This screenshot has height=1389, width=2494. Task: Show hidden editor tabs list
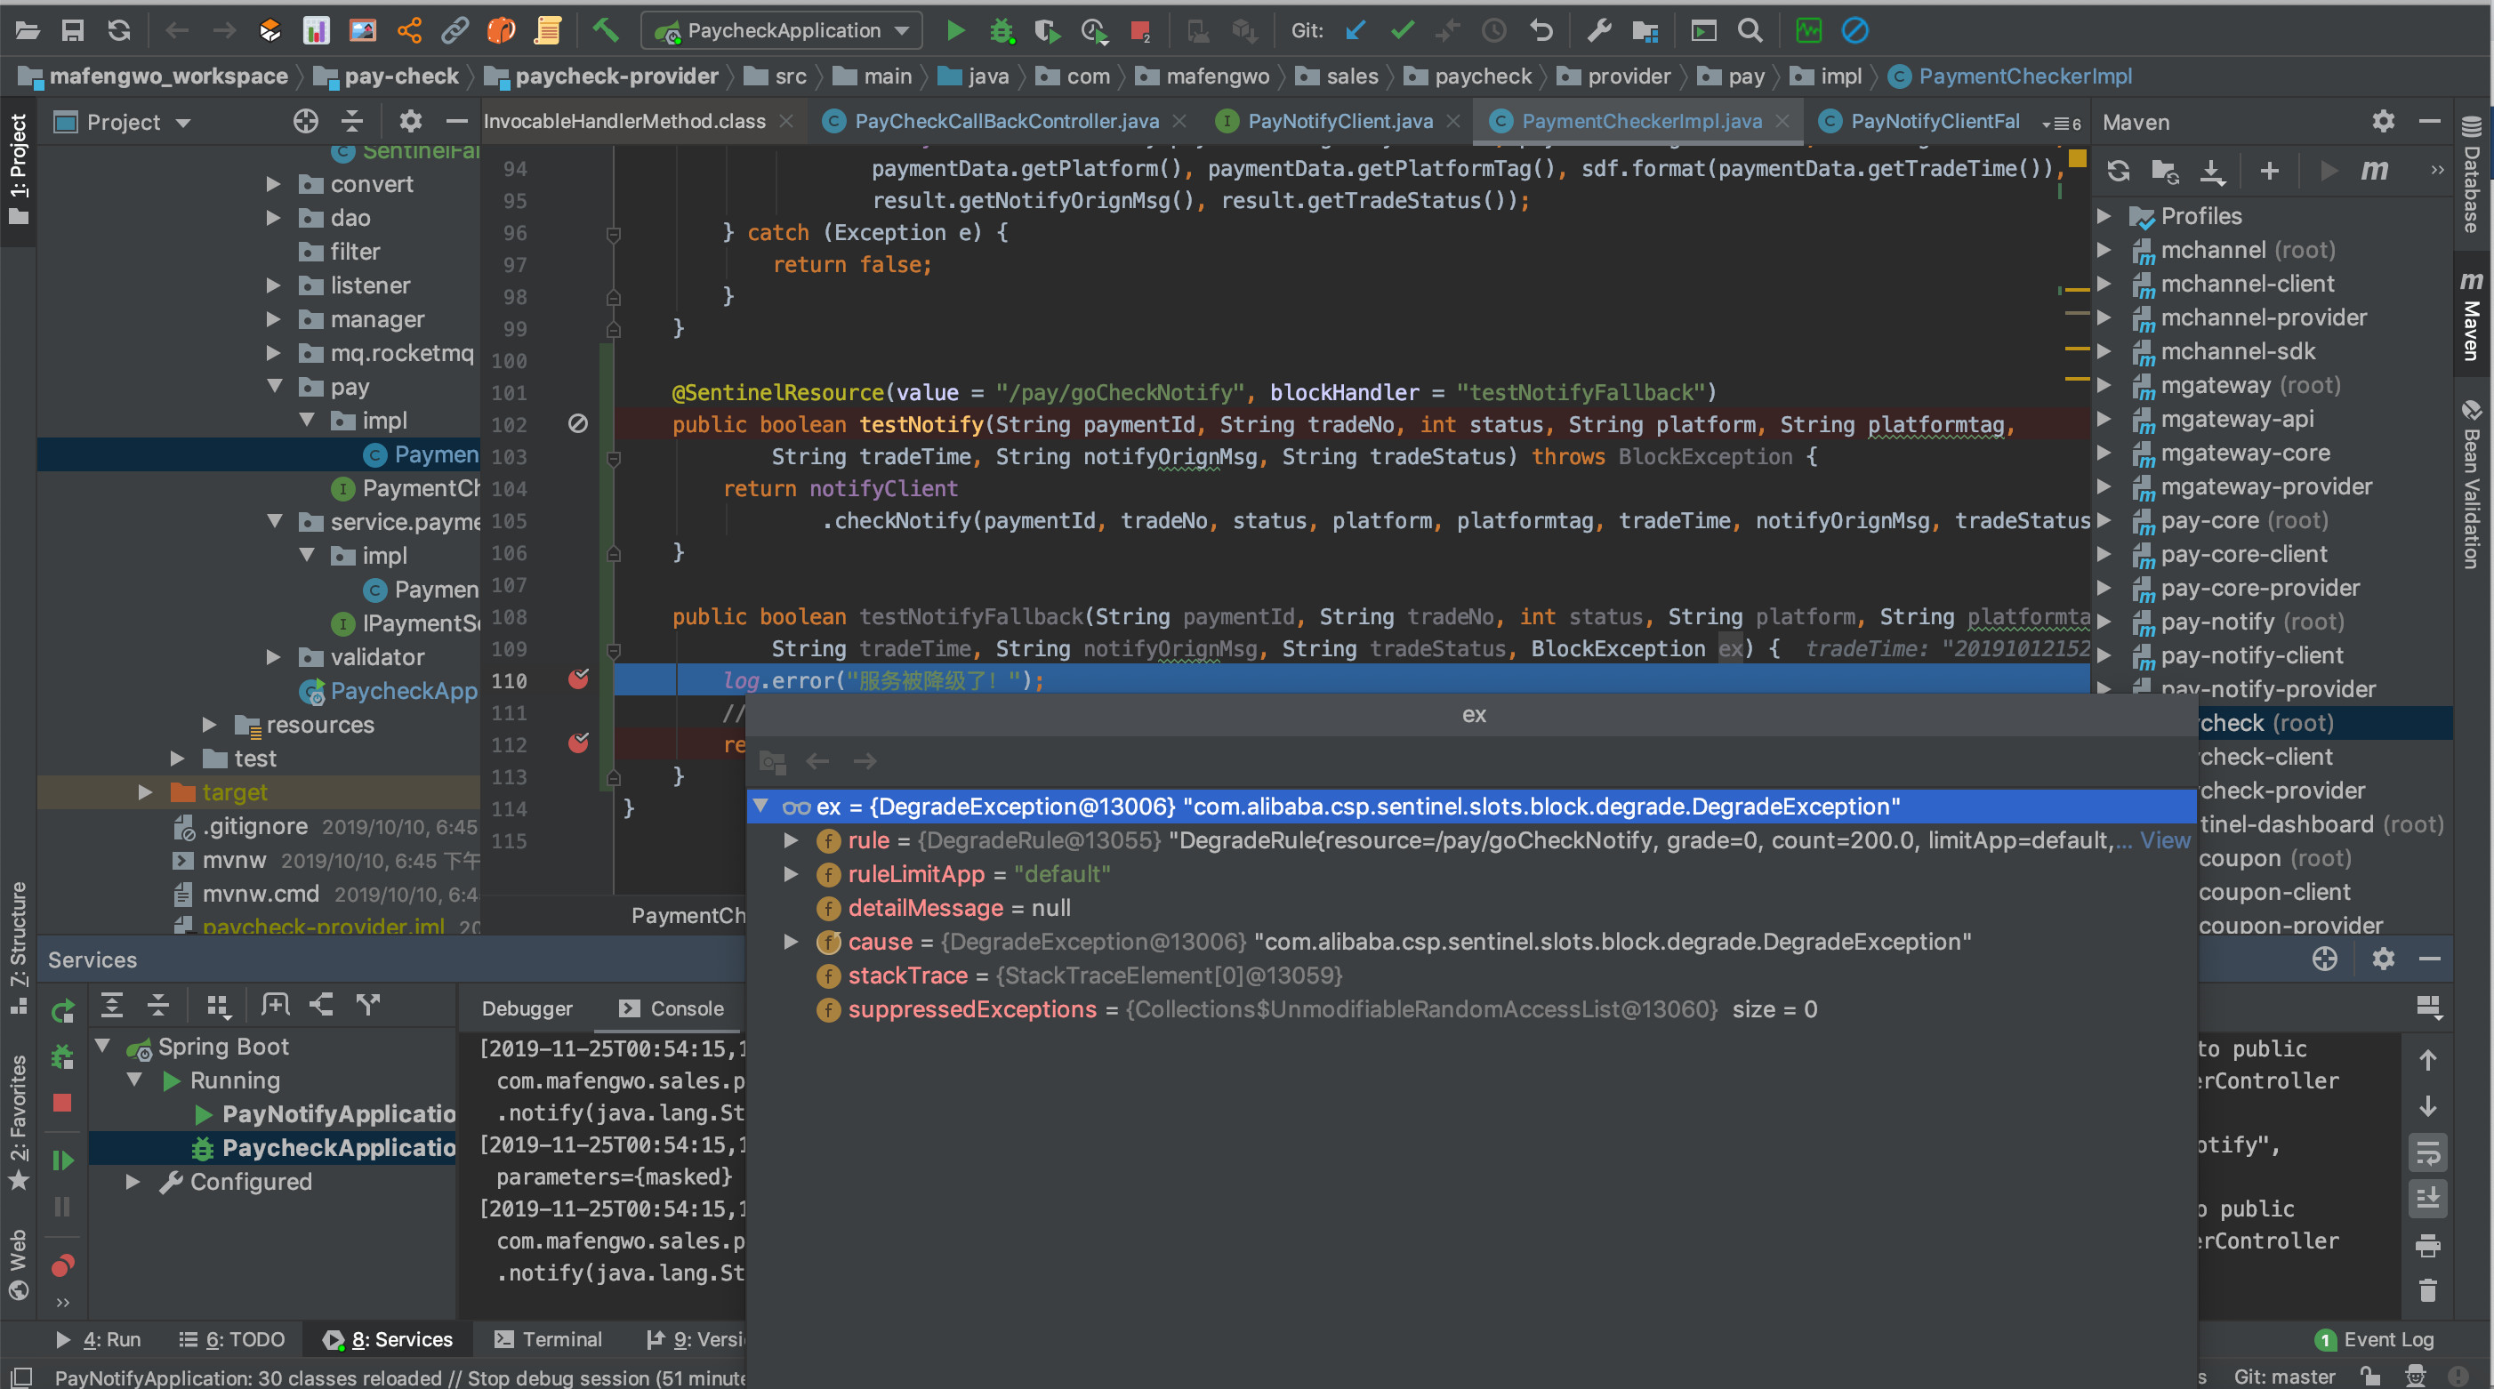pos(2061,123)
